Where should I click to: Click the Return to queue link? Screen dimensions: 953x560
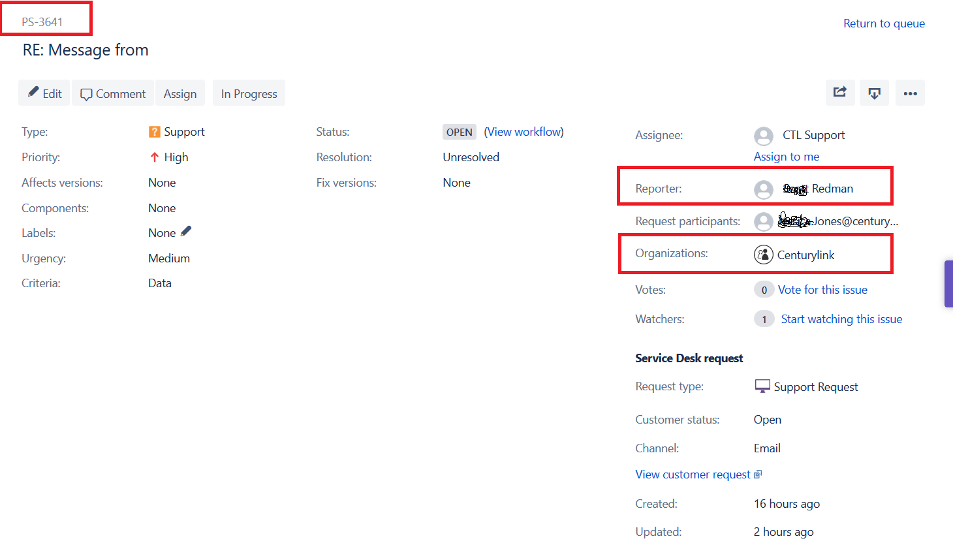tap(884, 23)
